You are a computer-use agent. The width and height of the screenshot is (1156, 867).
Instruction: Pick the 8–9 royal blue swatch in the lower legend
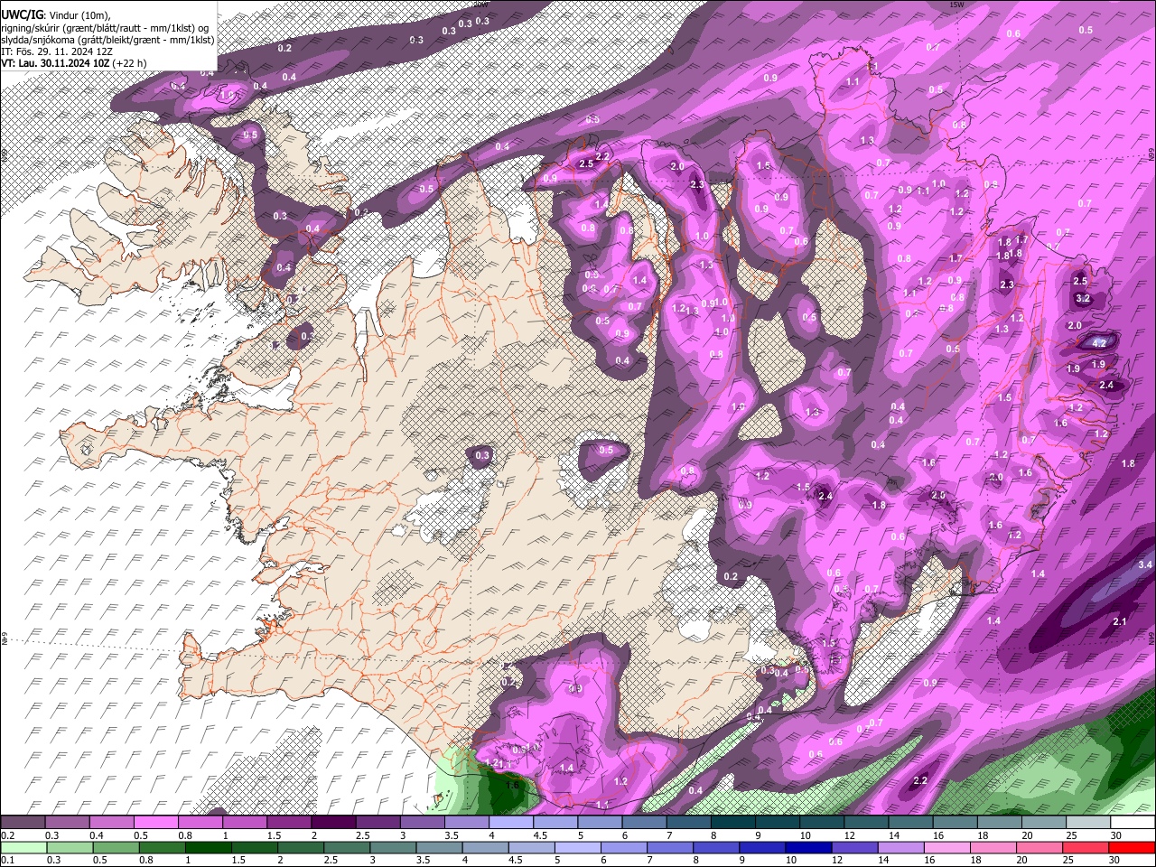pos(715,847)
